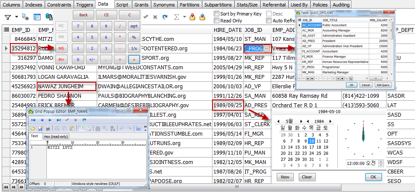The height and width of the screenshot is (192, 415).
Task: Click Edit Query in jobs lookup window
Action: [383, 85]
